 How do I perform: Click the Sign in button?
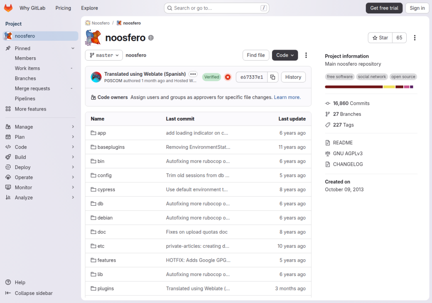(x=417, y=8)
